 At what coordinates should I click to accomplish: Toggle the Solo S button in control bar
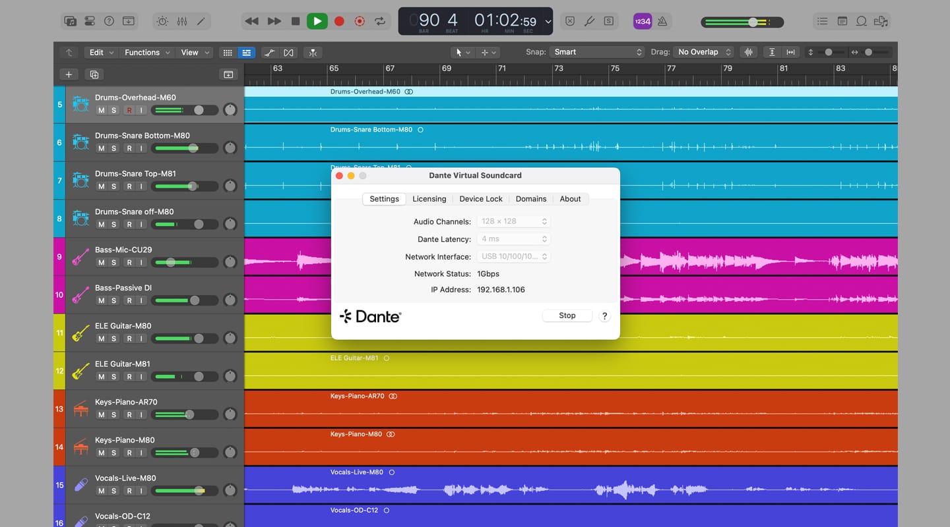click(609, 21)
